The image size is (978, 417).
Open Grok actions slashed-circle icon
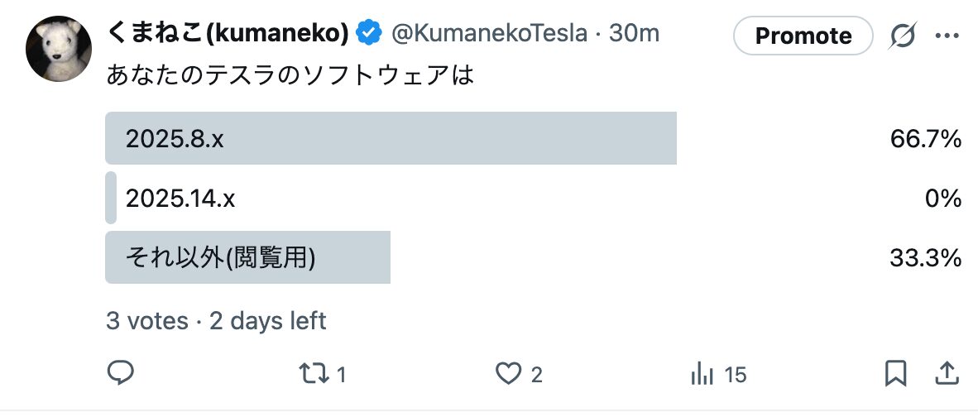(903, 36)
